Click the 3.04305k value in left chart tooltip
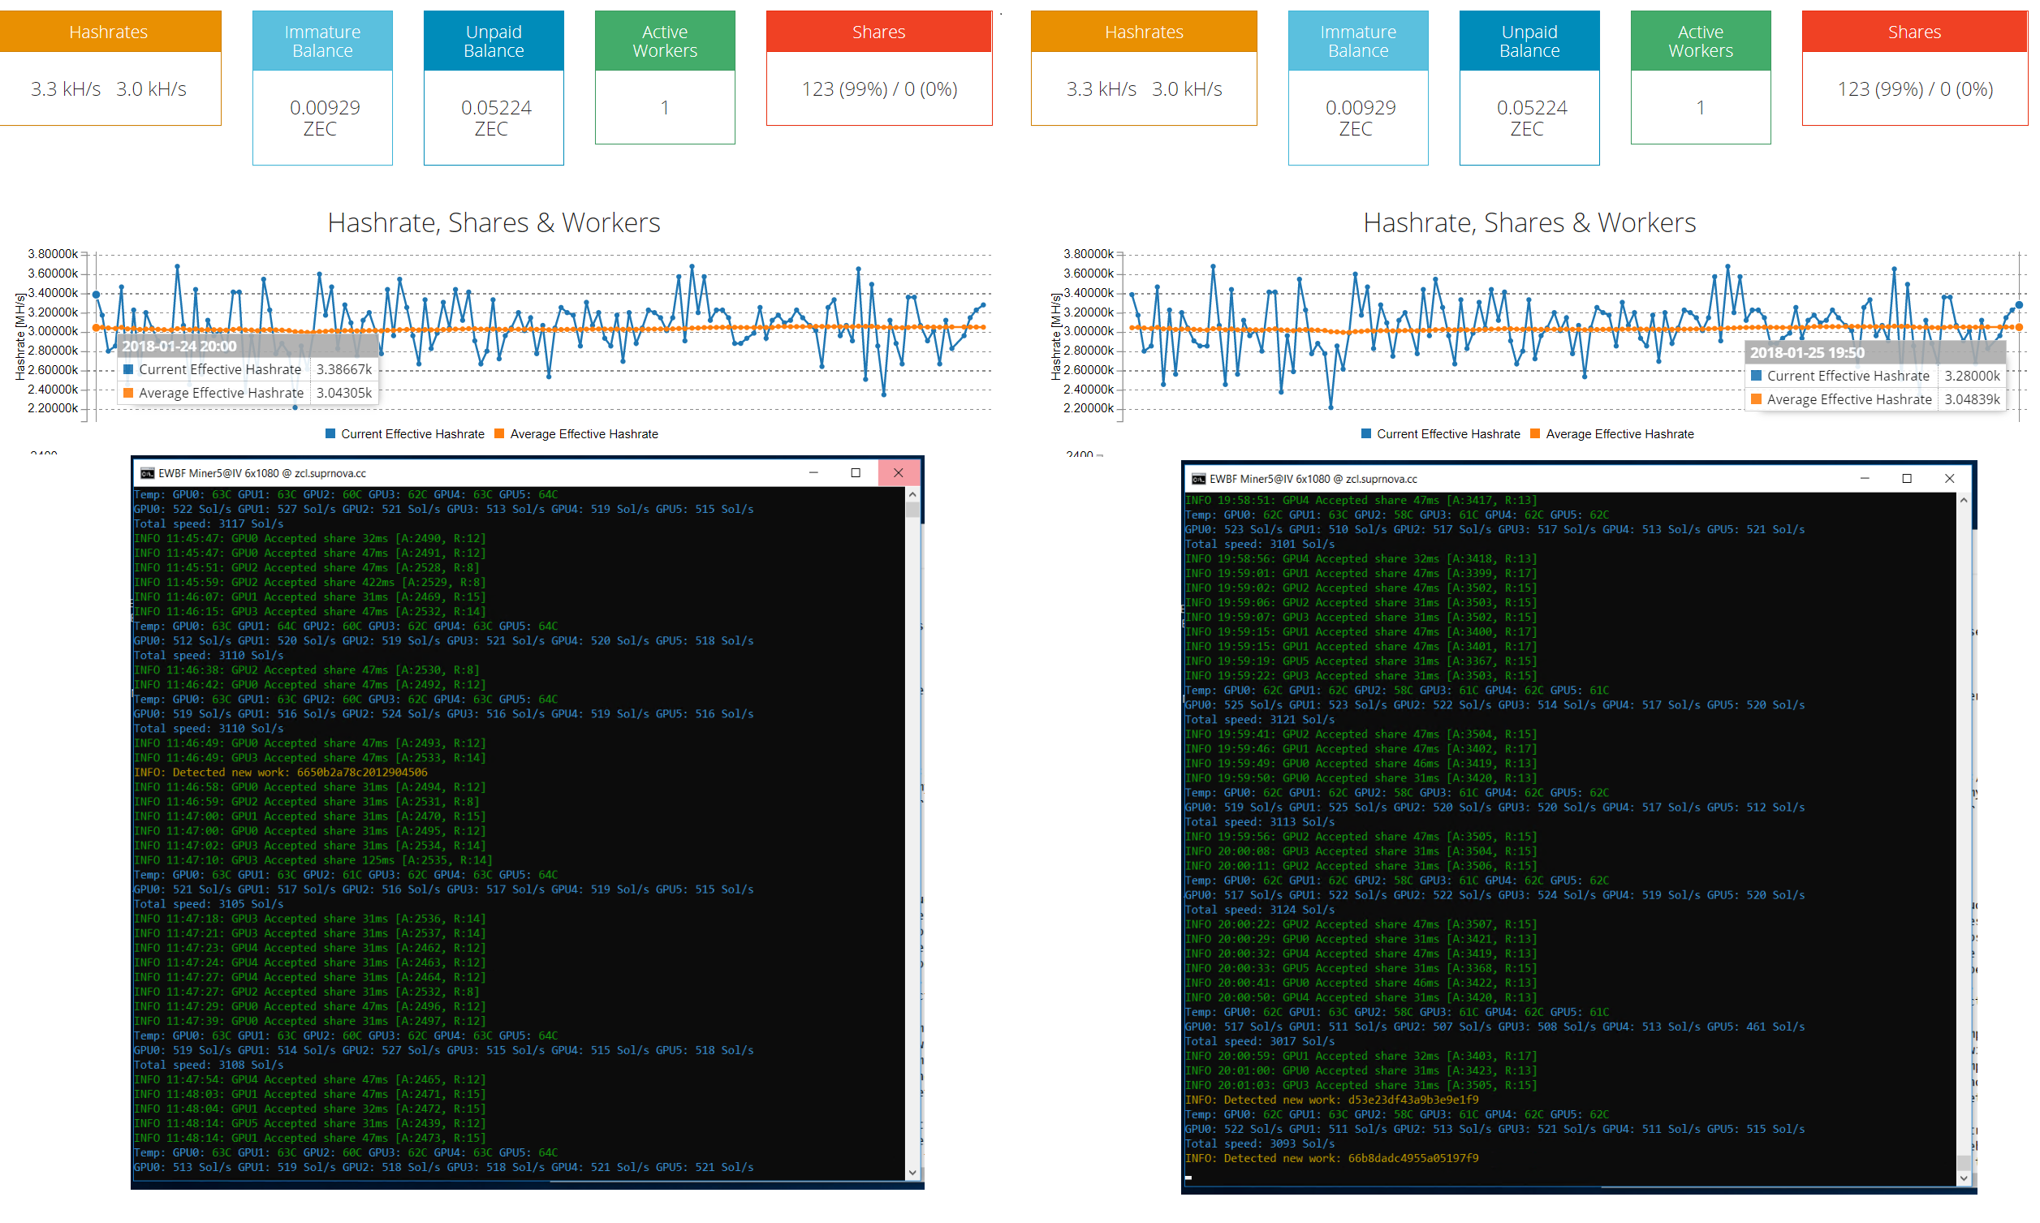 coord(343,393)
